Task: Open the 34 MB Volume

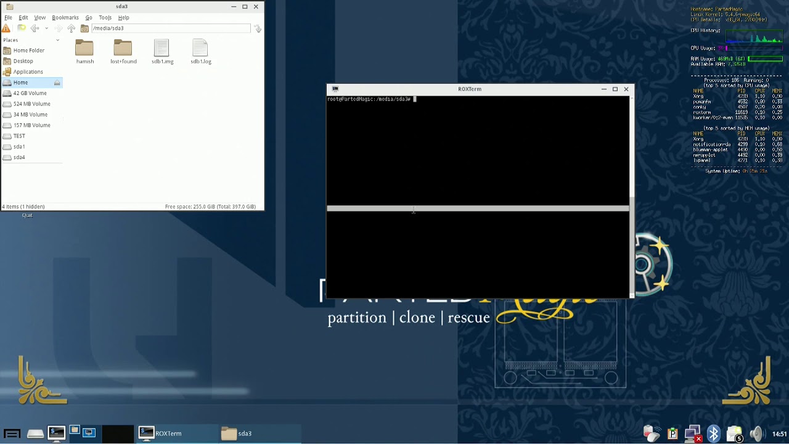Action: point(31,115)
